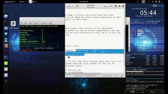The image size is (168, 94).
Task: Close the terminal window with X button
Action: tap(127, 19)
